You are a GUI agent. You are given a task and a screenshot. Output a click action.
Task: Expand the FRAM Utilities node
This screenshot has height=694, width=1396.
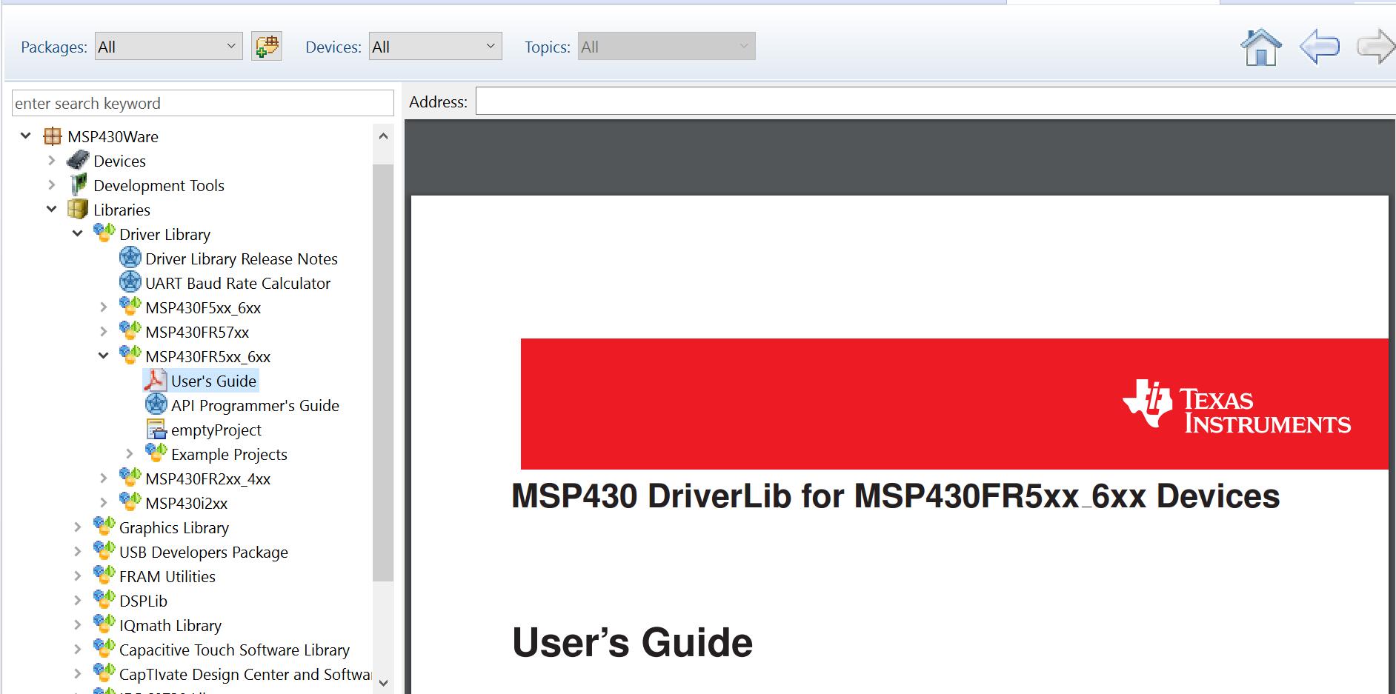tap(78, 576)
